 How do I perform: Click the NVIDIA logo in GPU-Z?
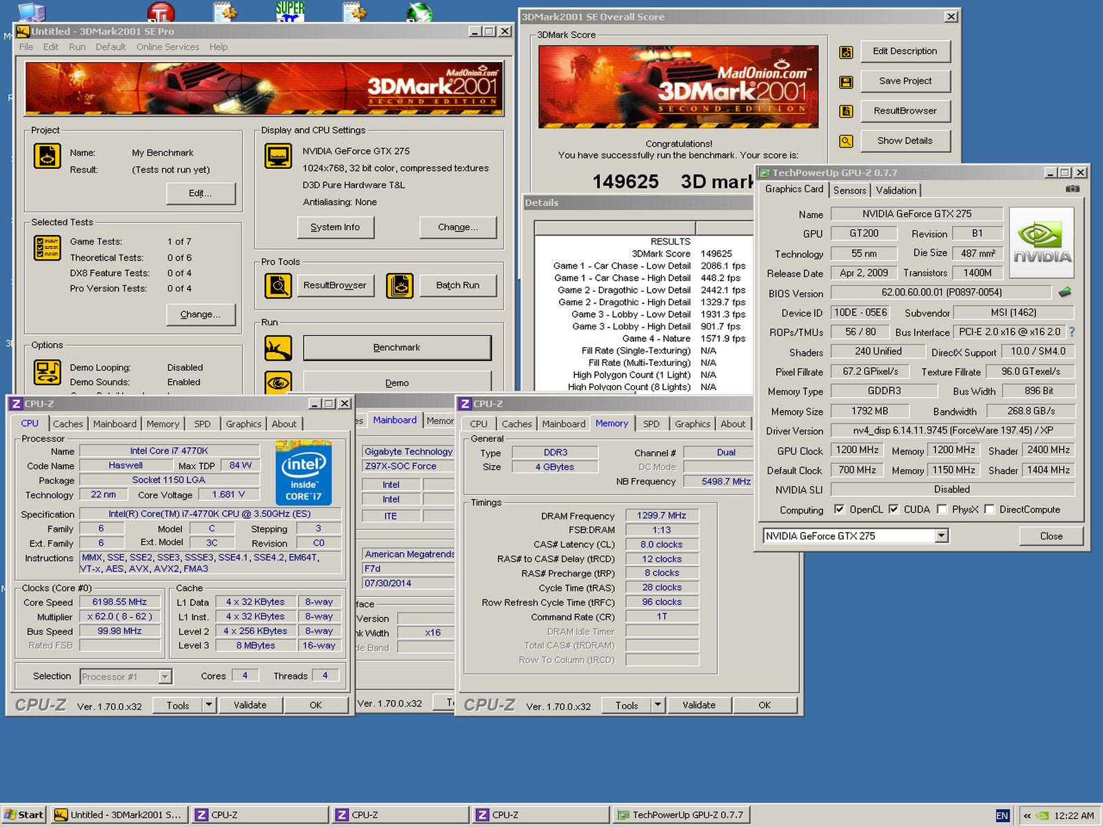tap(1042, 242)
